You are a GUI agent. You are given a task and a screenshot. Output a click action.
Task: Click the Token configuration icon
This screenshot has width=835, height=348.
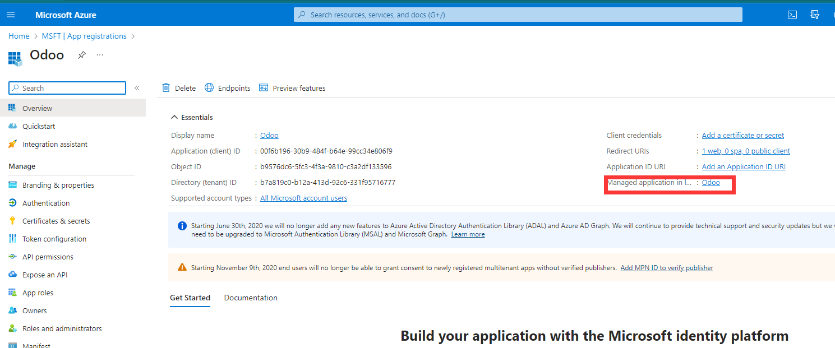(x=12, y=239)
